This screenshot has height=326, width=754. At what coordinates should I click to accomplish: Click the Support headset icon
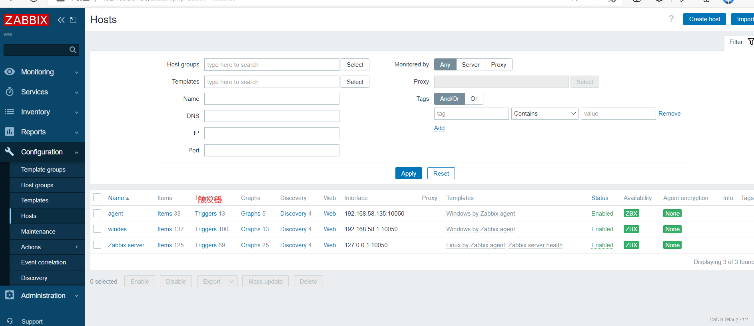point(10,321)
